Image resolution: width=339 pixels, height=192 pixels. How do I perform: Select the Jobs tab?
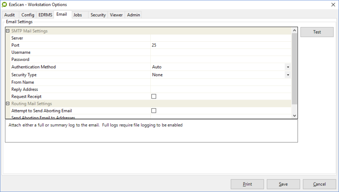(78, 15)
